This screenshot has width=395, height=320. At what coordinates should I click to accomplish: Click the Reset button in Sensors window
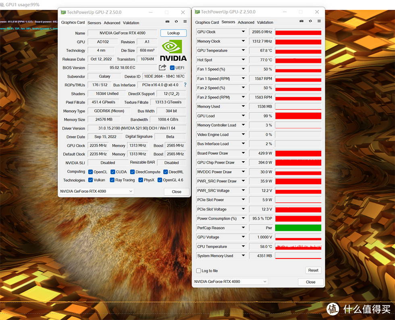click(x=313, y=270)
